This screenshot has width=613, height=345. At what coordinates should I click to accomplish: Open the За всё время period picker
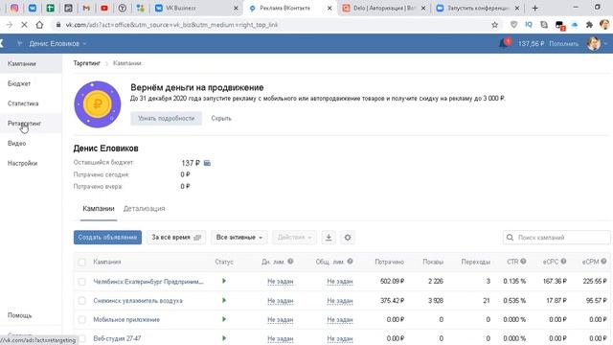click(x=176, y=237)
